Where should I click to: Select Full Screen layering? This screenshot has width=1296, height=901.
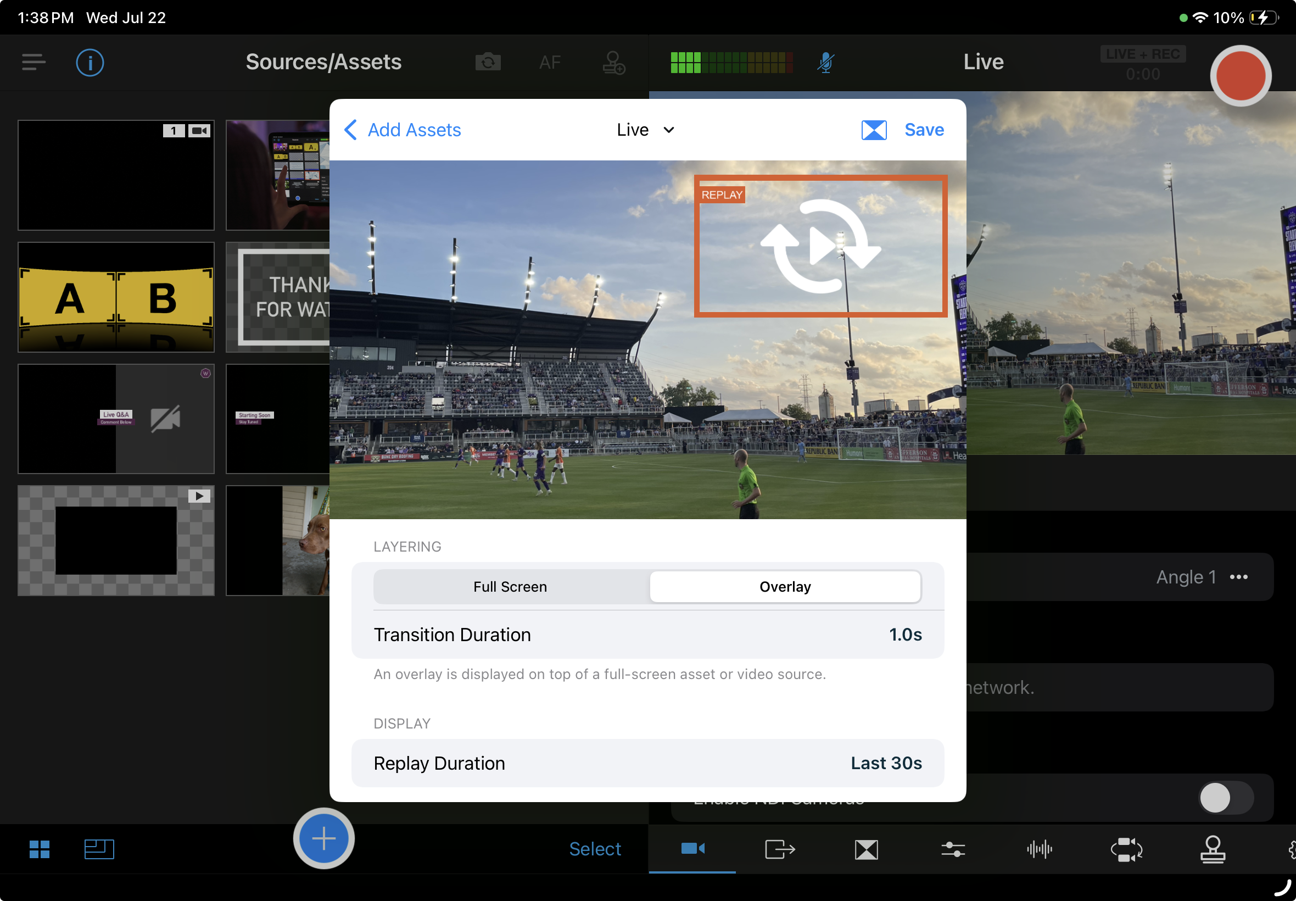[511, 587]
